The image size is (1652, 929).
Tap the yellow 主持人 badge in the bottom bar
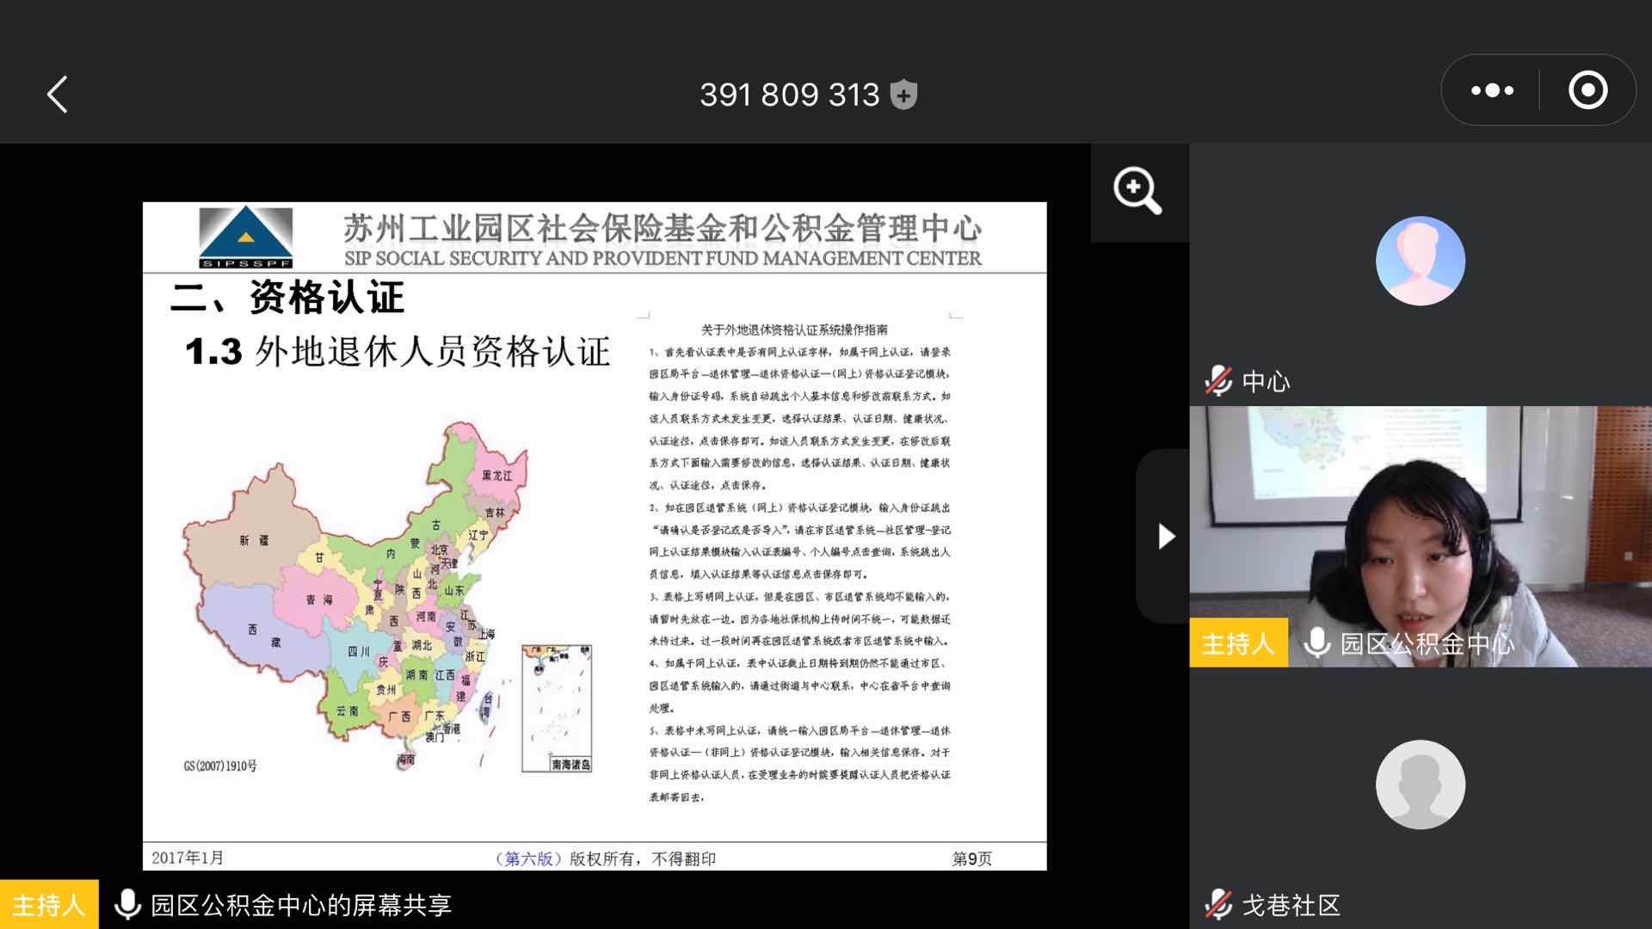tap(49, 905)
